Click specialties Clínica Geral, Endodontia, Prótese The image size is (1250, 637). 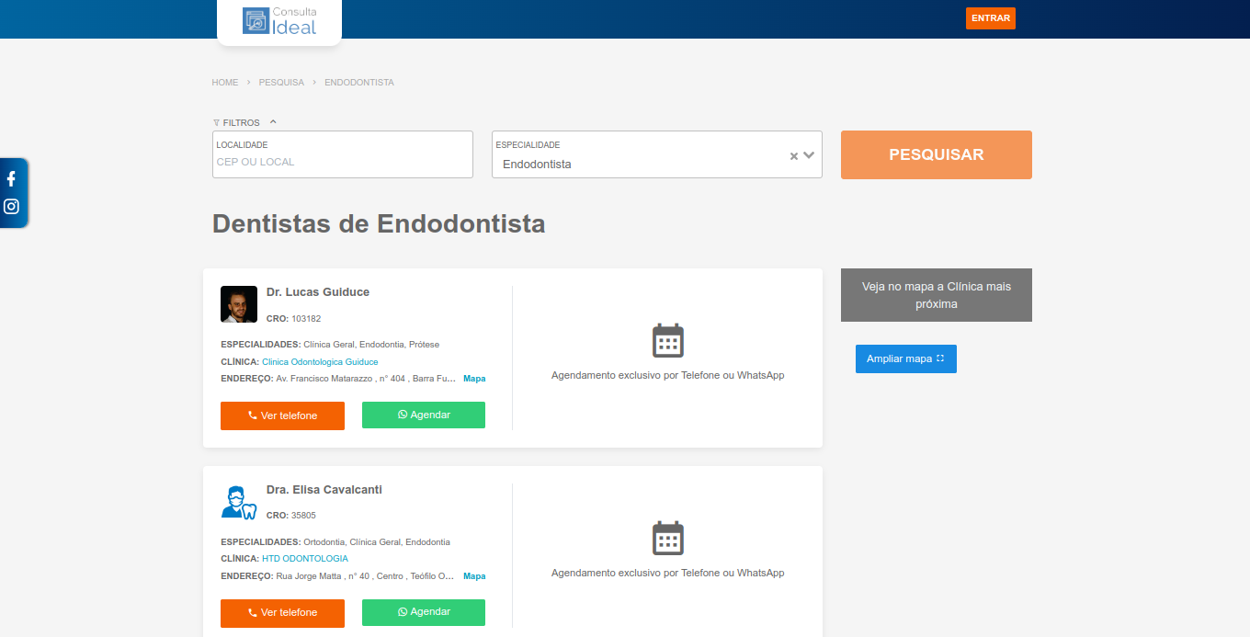[371, 345]
